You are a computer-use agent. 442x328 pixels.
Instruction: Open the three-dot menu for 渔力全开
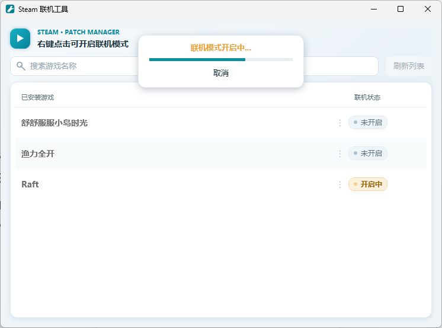pos(339,154)
